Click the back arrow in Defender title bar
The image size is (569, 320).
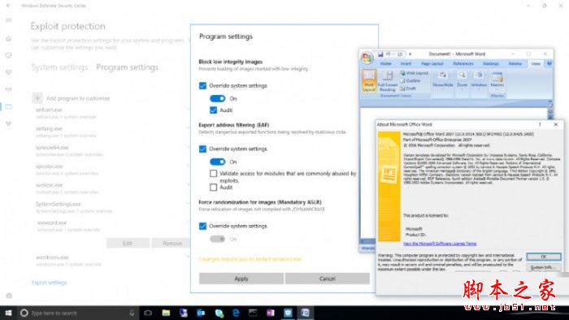tap(9, 6)
